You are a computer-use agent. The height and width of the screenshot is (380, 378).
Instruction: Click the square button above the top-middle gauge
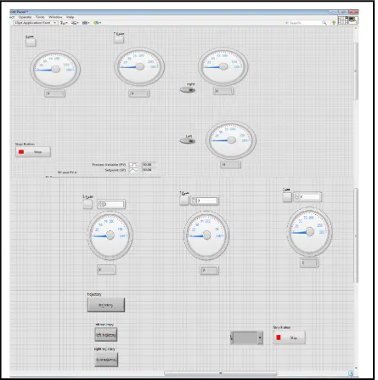(119, 39)
